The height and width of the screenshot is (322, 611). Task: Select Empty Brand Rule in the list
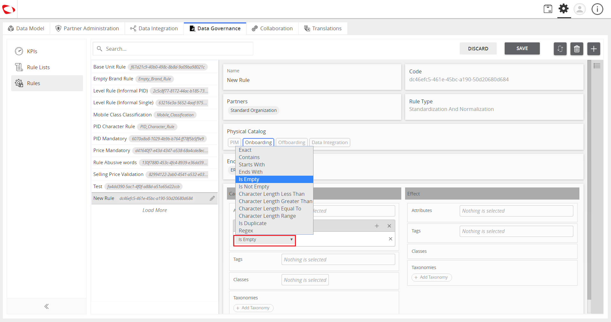click(155, 79)
